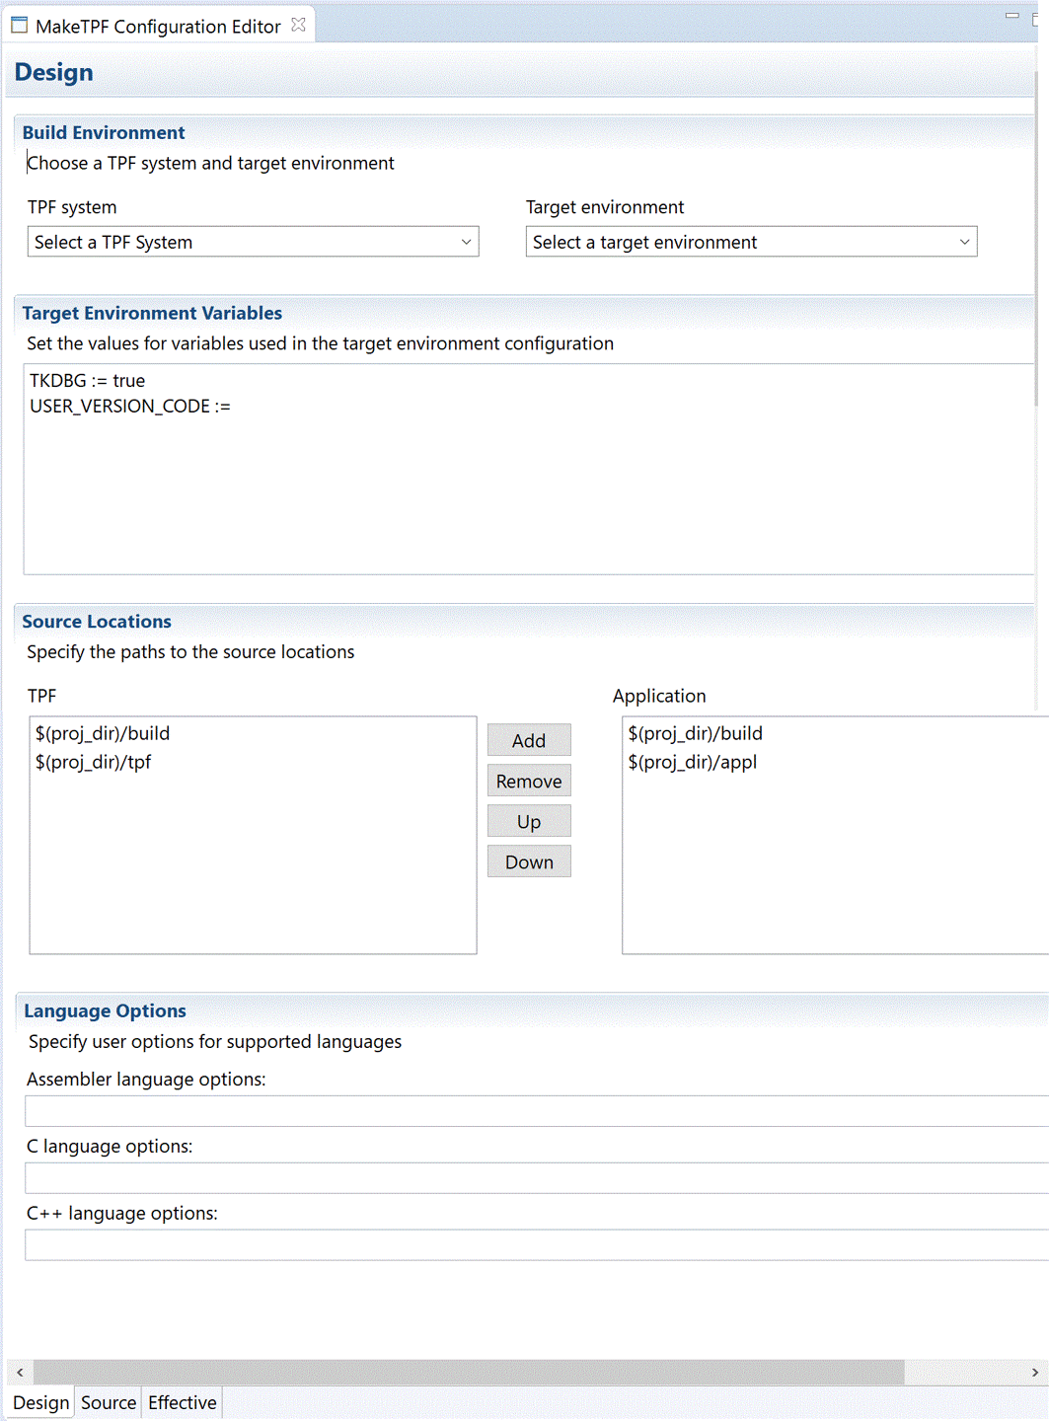
Task: Select $(proj_dir)/build in the TPF list
Action: pos(103,733)
